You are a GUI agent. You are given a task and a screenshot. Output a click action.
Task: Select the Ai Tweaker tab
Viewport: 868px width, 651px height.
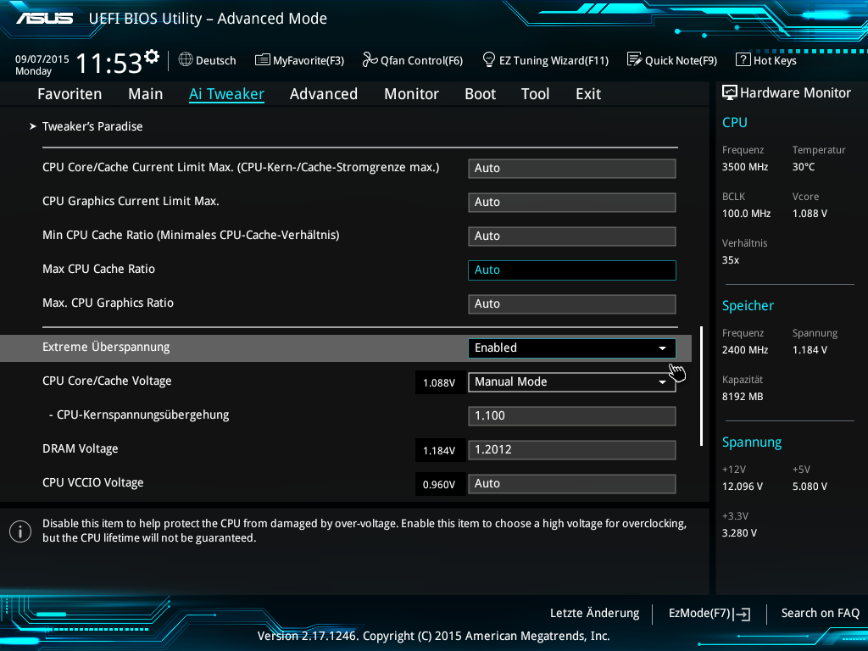[x=226, y=94]
